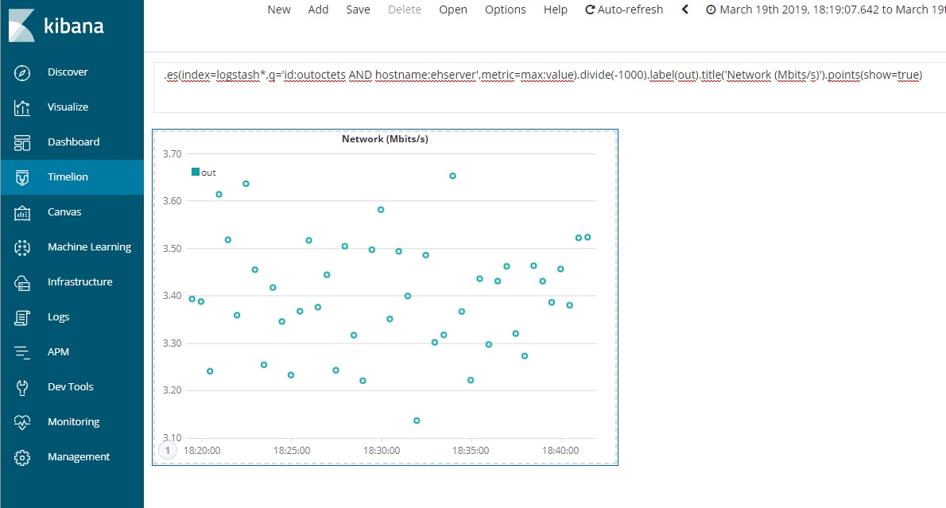This screenshot has width=946, height=508.
Task: Click the back chevron next to Auto-refresh
Action: pyautogui.click(x=684, y=10)
